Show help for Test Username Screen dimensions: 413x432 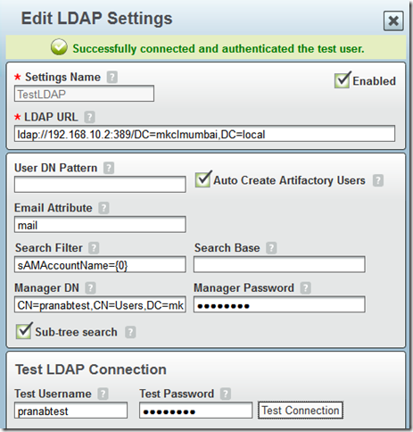click(x=103, y=394)
